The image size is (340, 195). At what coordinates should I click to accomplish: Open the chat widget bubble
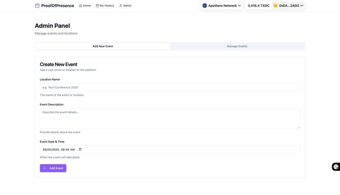[336, 167]
